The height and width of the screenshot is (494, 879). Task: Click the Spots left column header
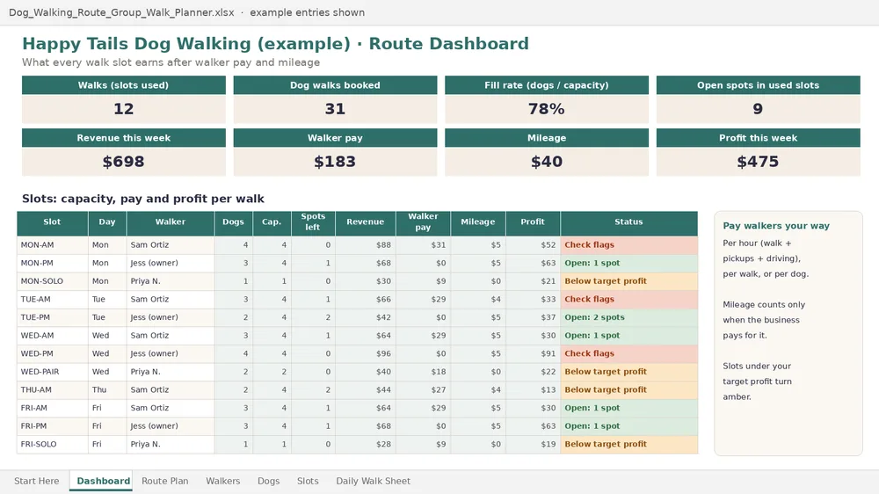[313, 222]
